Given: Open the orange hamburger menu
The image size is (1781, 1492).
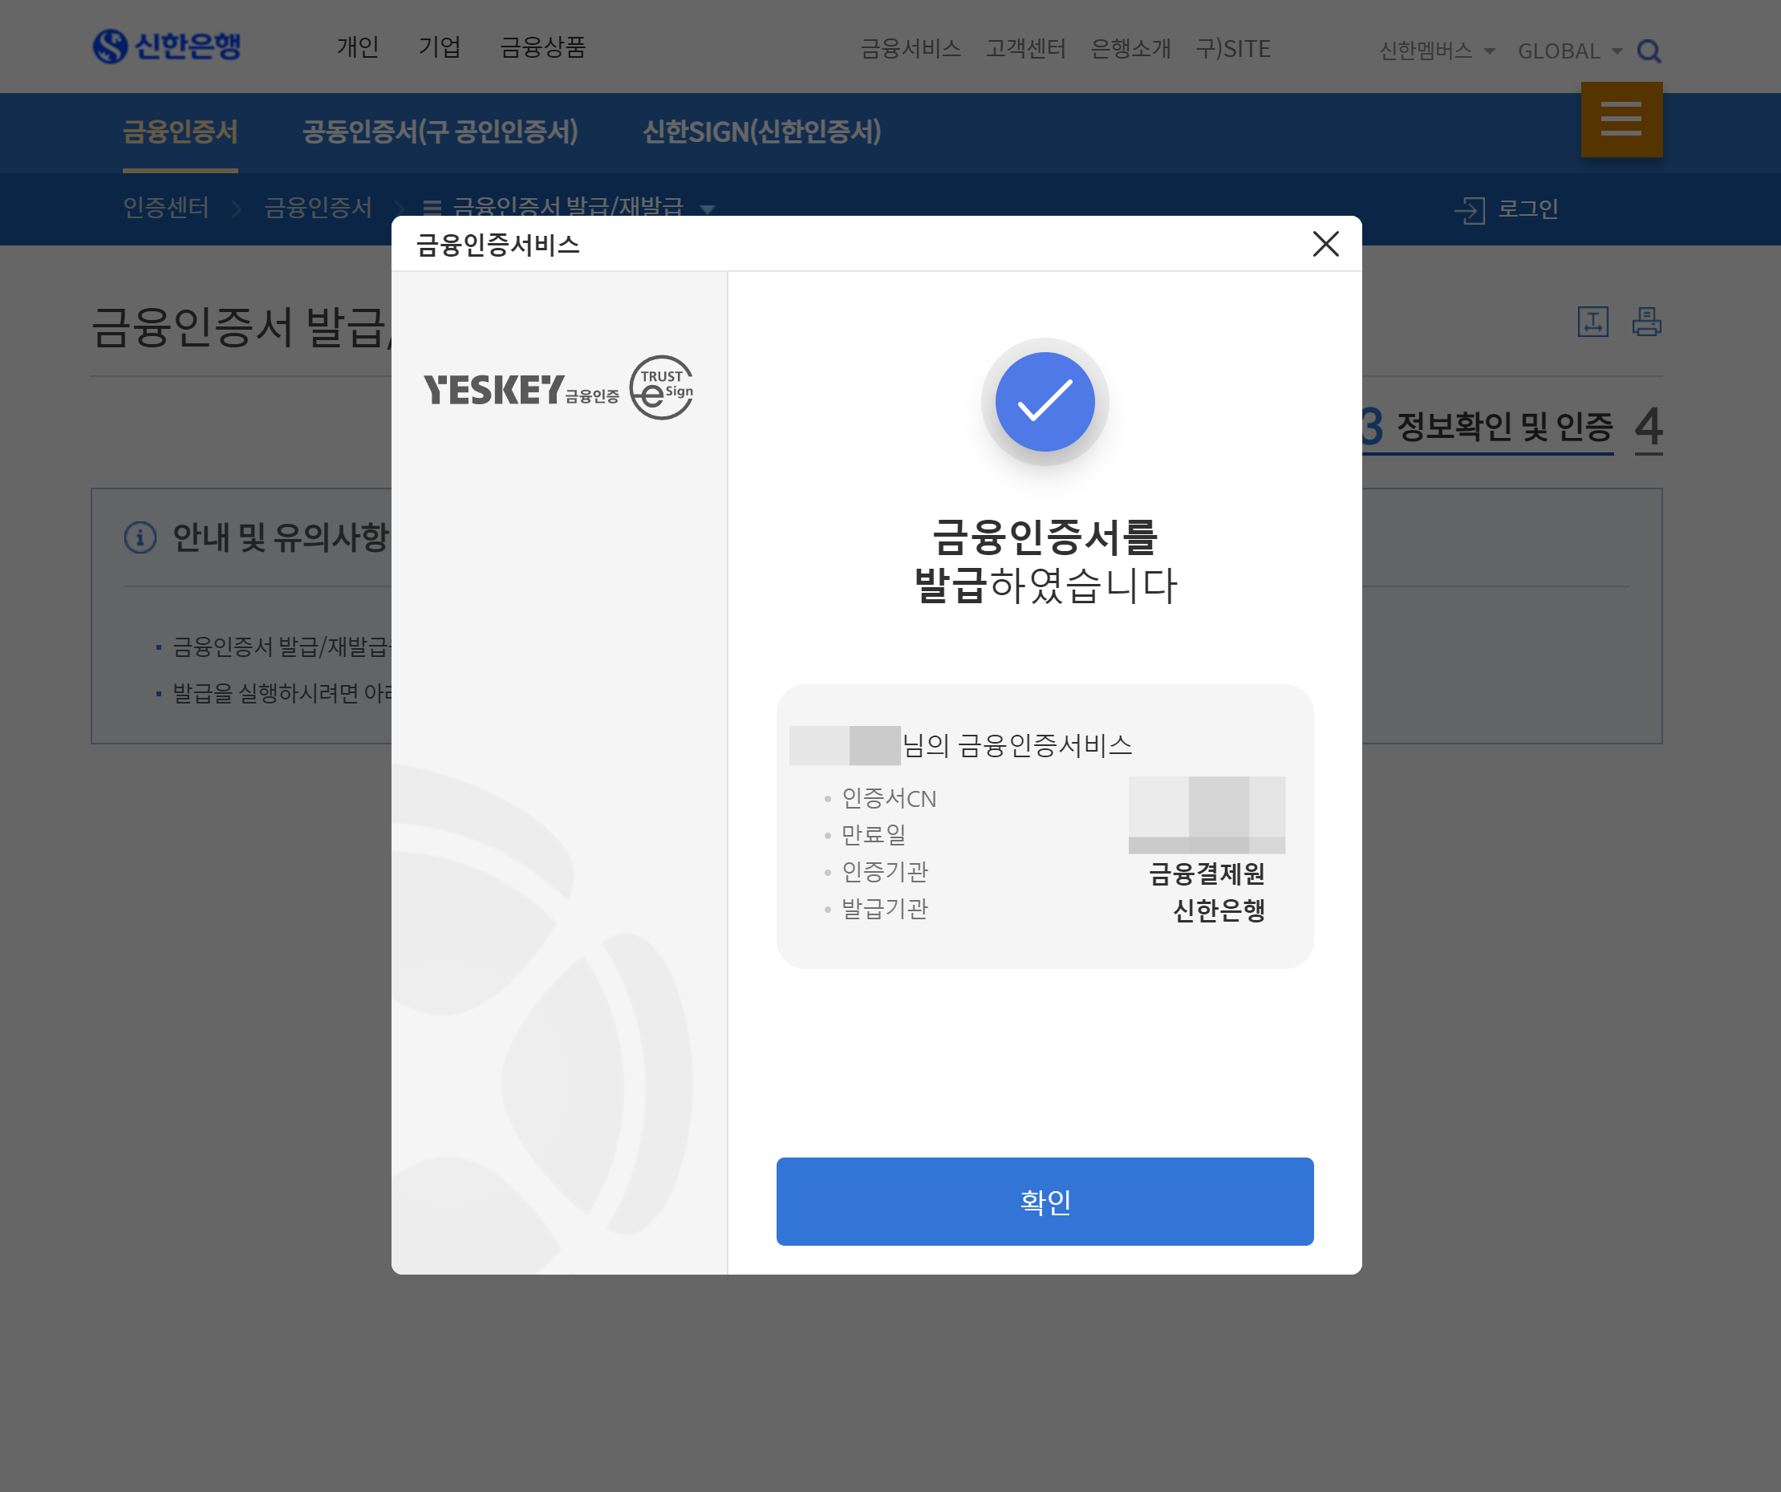Looking at the screenshot, I should click(x=1621, y=120).
